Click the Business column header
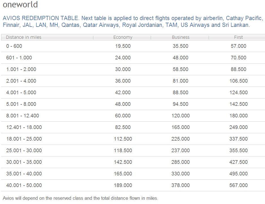 point(180,37)
